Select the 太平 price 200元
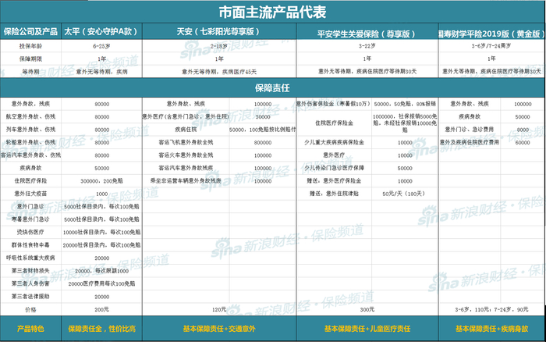 101,309
